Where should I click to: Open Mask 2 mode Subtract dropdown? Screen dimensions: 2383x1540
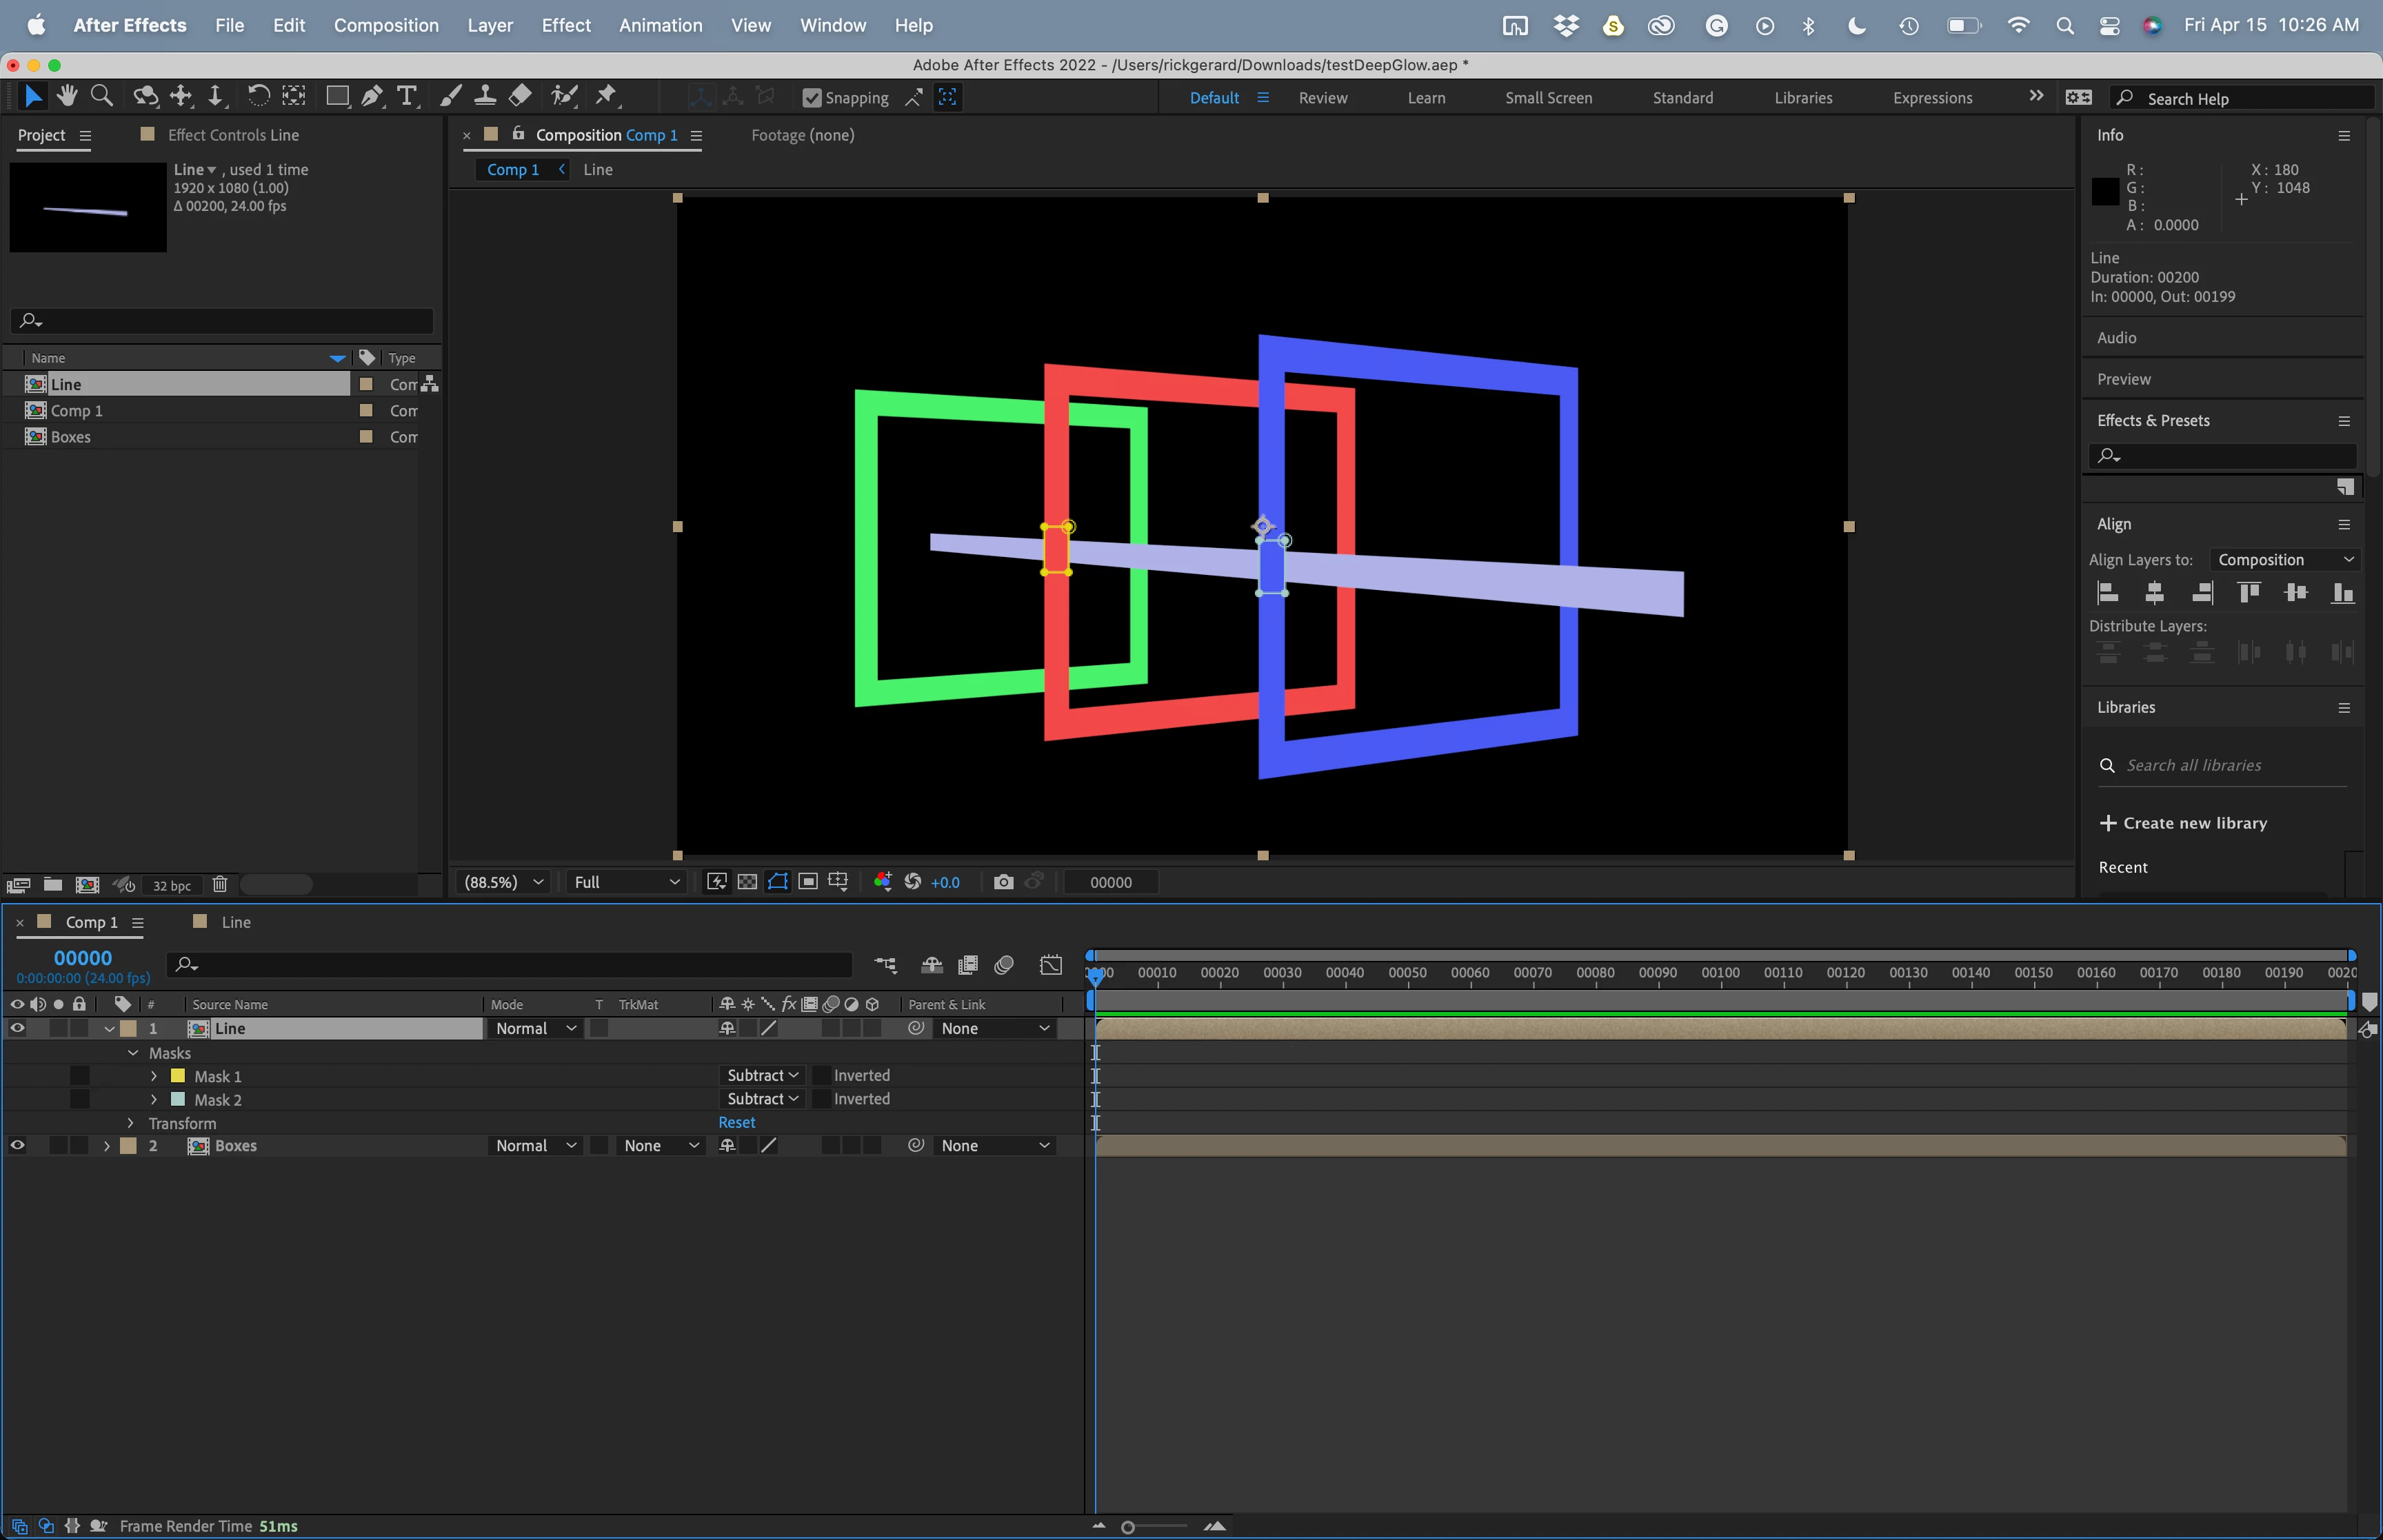[x=762, y=1099]
